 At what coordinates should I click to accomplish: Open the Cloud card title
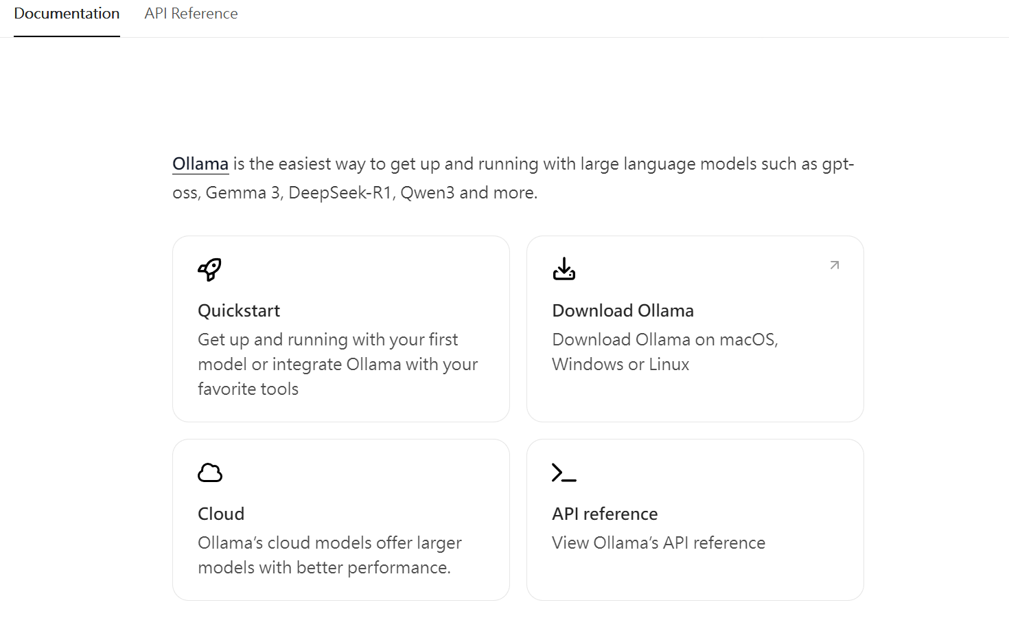pyautogui.click(x=221, y=514)
